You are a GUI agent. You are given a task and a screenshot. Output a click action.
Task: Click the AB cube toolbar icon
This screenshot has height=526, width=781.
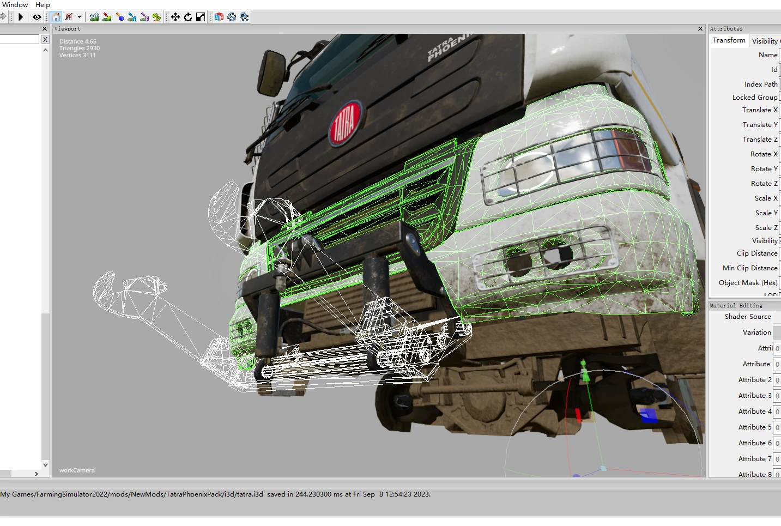pyautogui.click(x=219, y=17)
